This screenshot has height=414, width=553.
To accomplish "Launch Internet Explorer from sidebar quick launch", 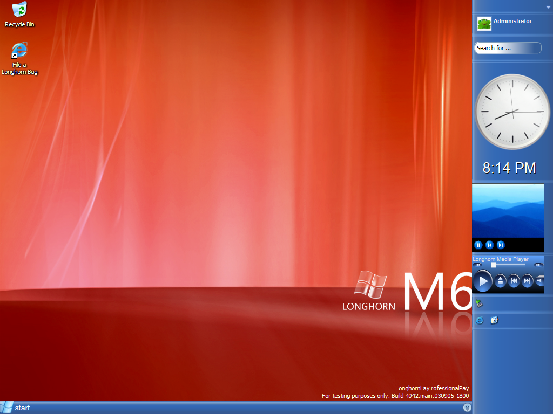I will pyautogui.click(x=480, y=320).
